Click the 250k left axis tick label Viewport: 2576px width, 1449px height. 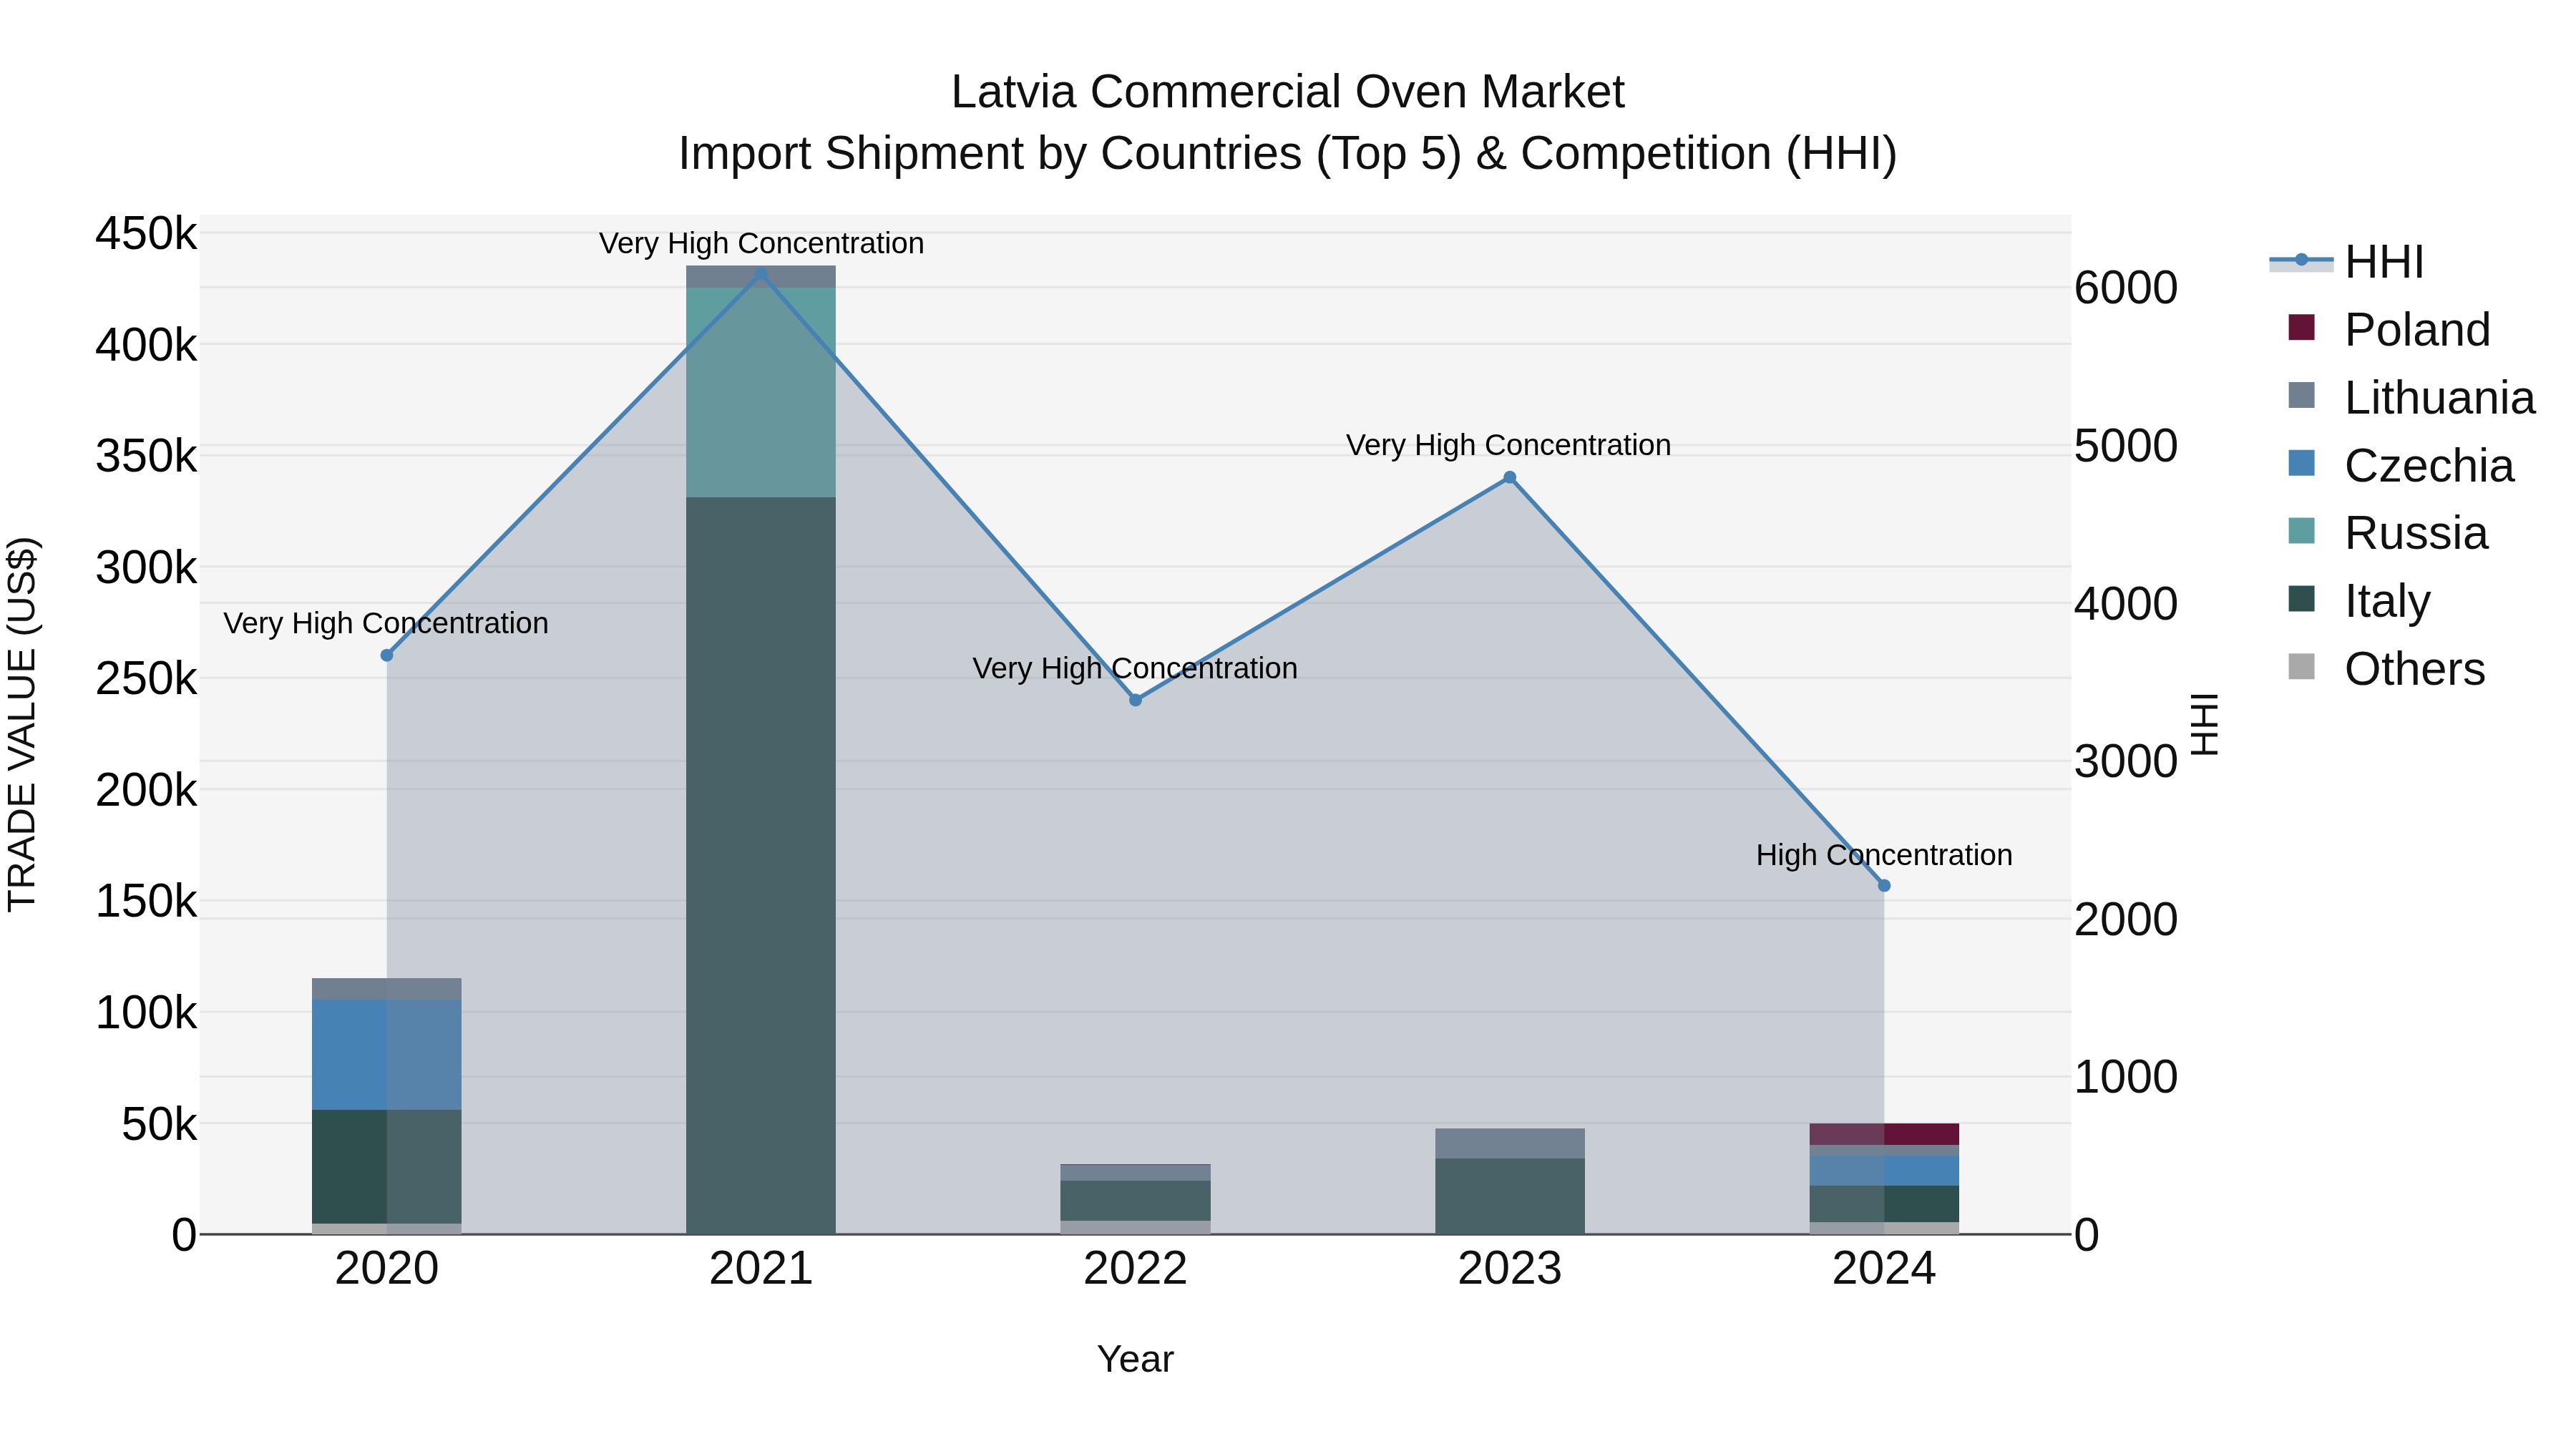click(146, 679)
